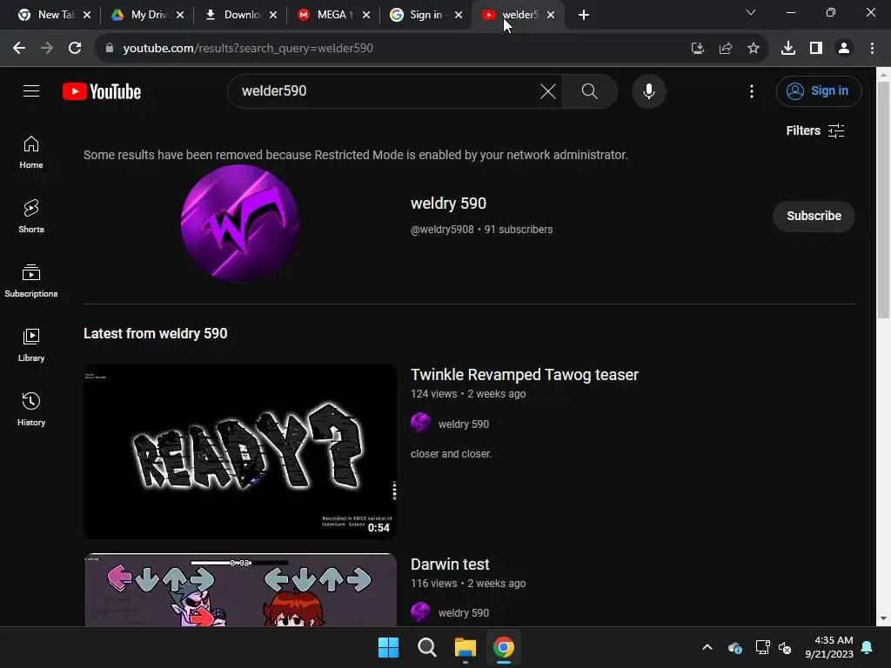Viewport: 891px width, 668px height.
Task: Click the browser address bar URL
Action: coord(248,49)
